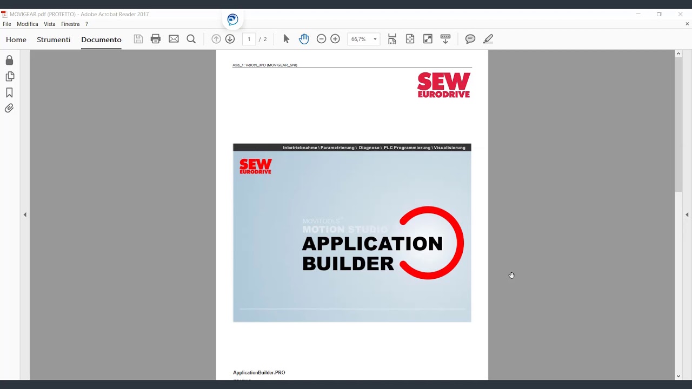Click the Axis_1: VelCtrl_3PD header text
The height and width of the screenshot is (389, 692).
265,65
